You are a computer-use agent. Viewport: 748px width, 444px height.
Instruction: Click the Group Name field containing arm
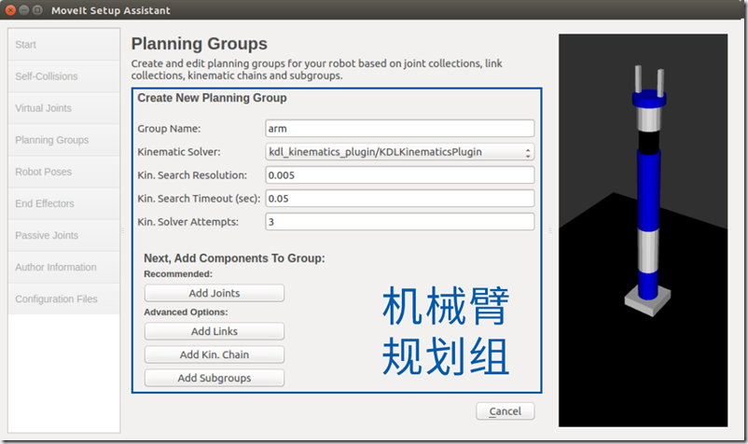tap(400, 129)
